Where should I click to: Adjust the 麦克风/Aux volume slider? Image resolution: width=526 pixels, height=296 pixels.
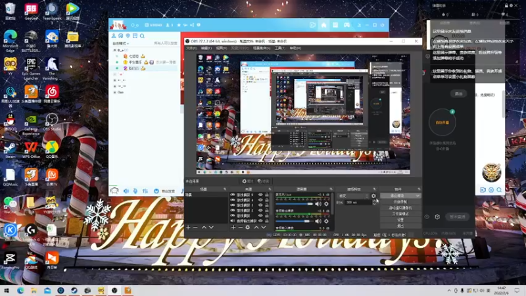point(295,204)
